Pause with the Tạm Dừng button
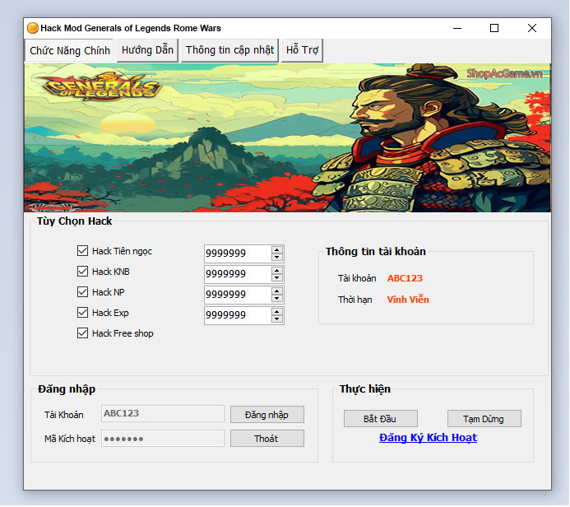The width and height of the screenshot is (570, 507). [484, 419]
